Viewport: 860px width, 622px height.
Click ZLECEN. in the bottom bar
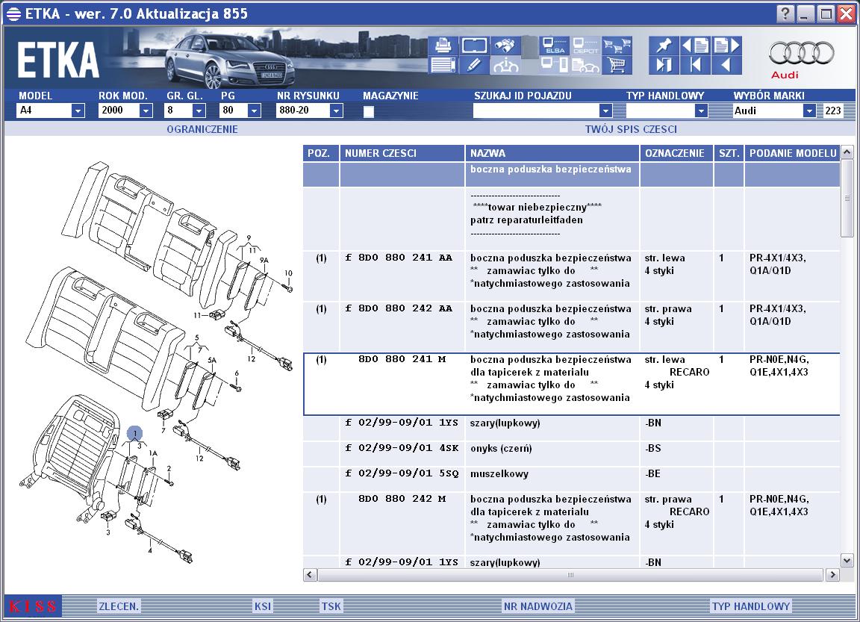point(119,606)
